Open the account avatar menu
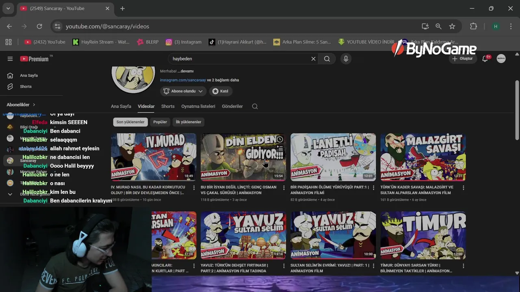Viewport: 520px width, 292px height. [501, 59]
